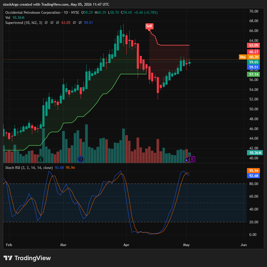The height and width of the screenshot is (267, 267).
Task: Click the blue 92.68 Stoch RSI axis label
Action: (x=253, y=176)
